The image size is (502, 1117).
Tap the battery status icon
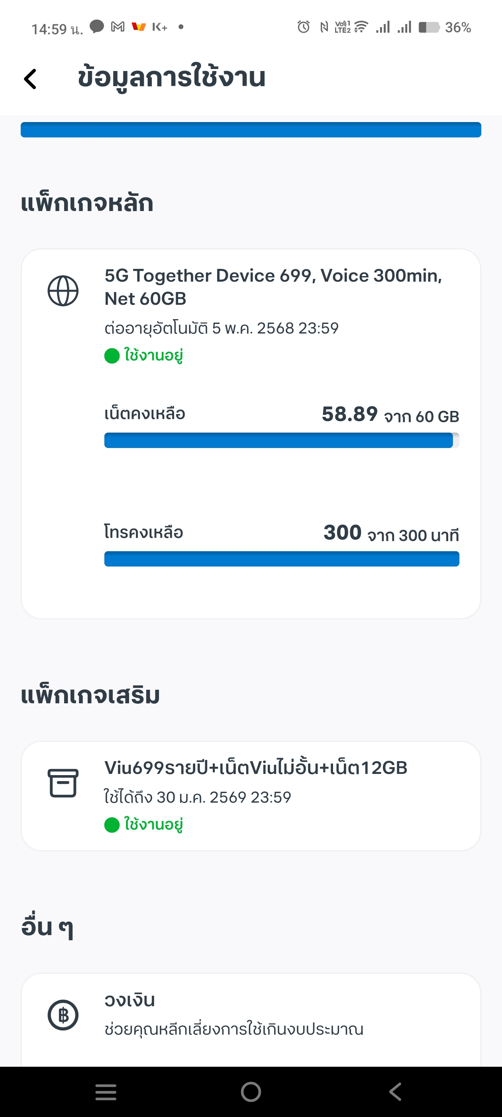pyautogui.click(x=428, y=27)
